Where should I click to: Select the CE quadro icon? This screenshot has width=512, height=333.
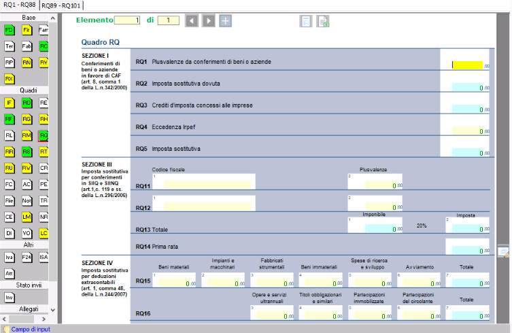tap(9, 217)
